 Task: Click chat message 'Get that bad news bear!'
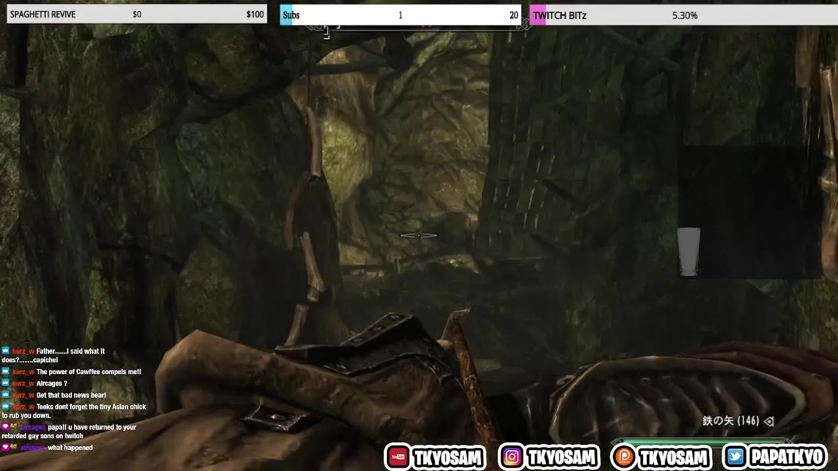pyautogui.click(x=71, y=395)
